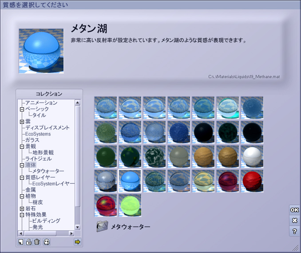The height and width of the screenshot is (253, 301).
Task: Open the メタウォーター folder icon
Action: click(102, 226)
